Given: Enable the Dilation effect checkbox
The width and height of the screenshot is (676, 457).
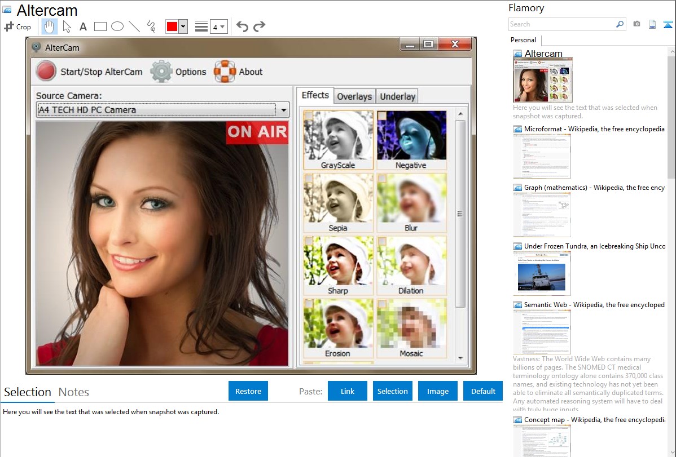Looking at the screenshot, I should (x=382, y=241).
